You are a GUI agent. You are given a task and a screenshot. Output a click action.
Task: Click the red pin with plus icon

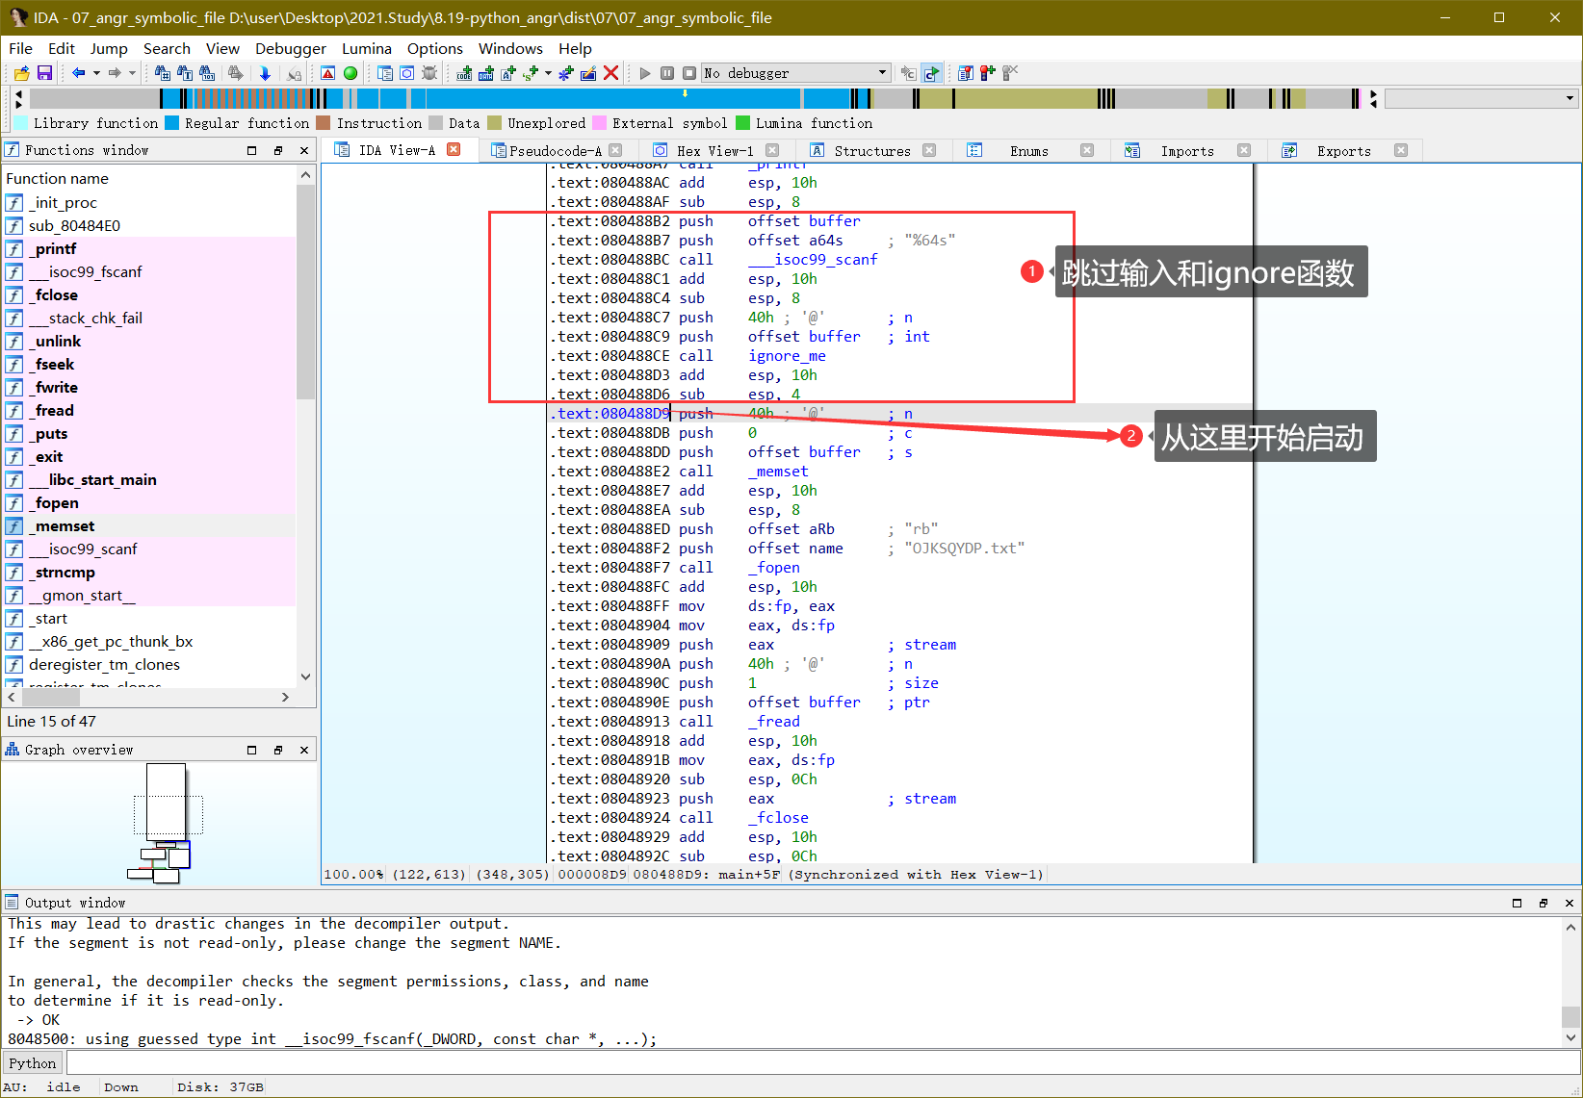pos(987,73)
